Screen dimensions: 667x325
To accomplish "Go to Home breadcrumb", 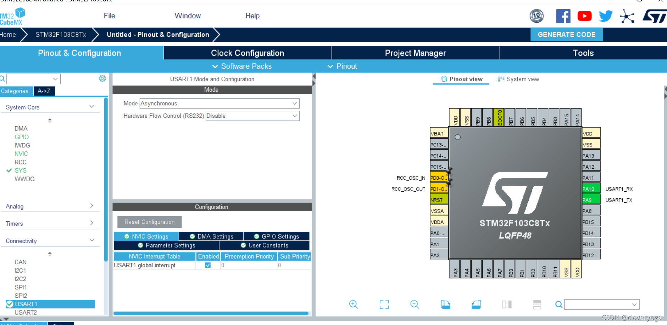I will point(8,34).
